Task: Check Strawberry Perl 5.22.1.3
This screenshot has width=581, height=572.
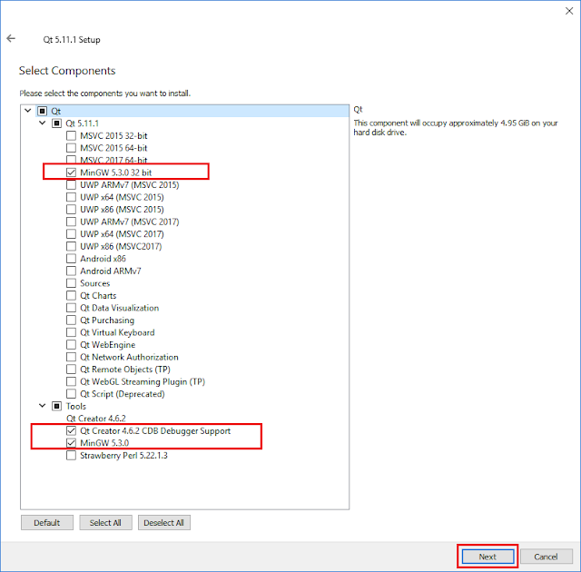Action: [x=71, y=455]
